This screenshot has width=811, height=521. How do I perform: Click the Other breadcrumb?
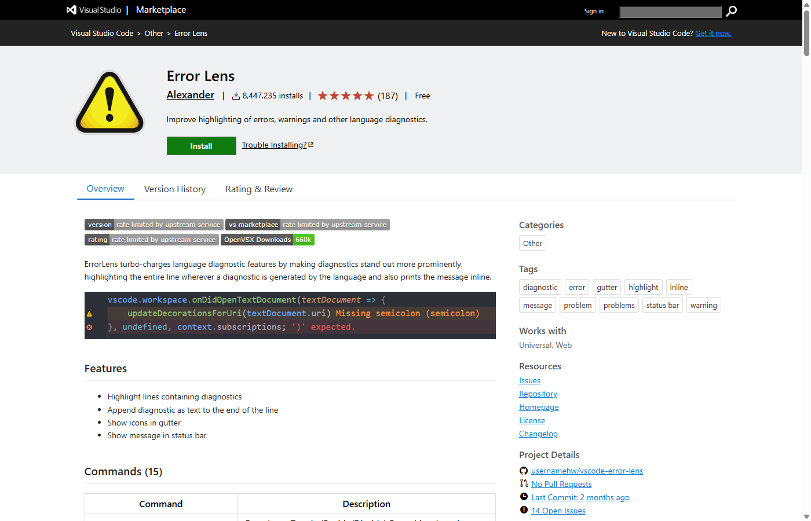tap(154, 33)
